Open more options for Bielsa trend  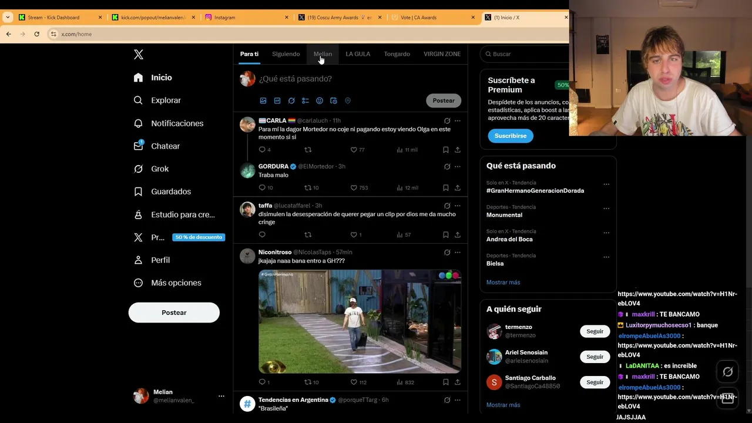pyautogui.click(x=606, y=257)
